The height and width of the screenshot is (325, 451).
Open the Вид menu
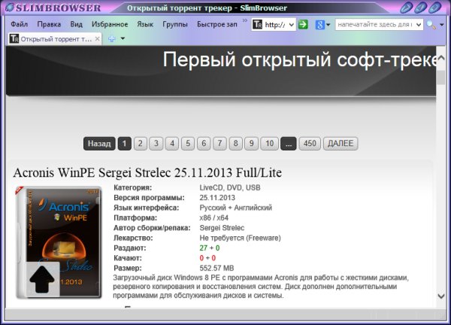(x=76, y=25)
